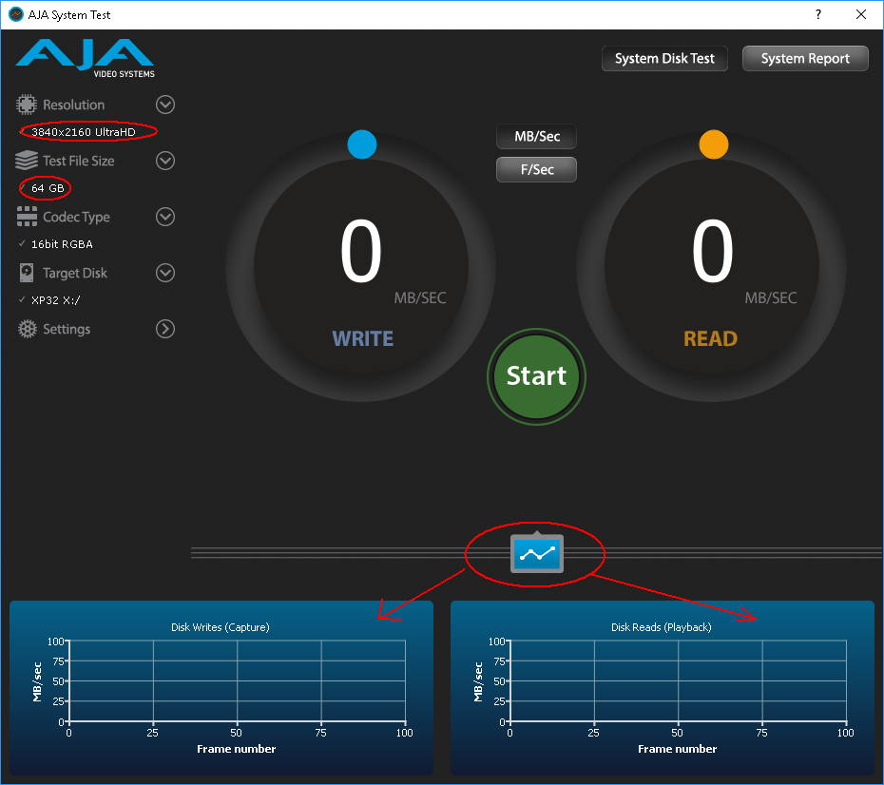This screenshot has width=884, height=785.
Task: Click the Target Disk label
Action: click(75, 274)
